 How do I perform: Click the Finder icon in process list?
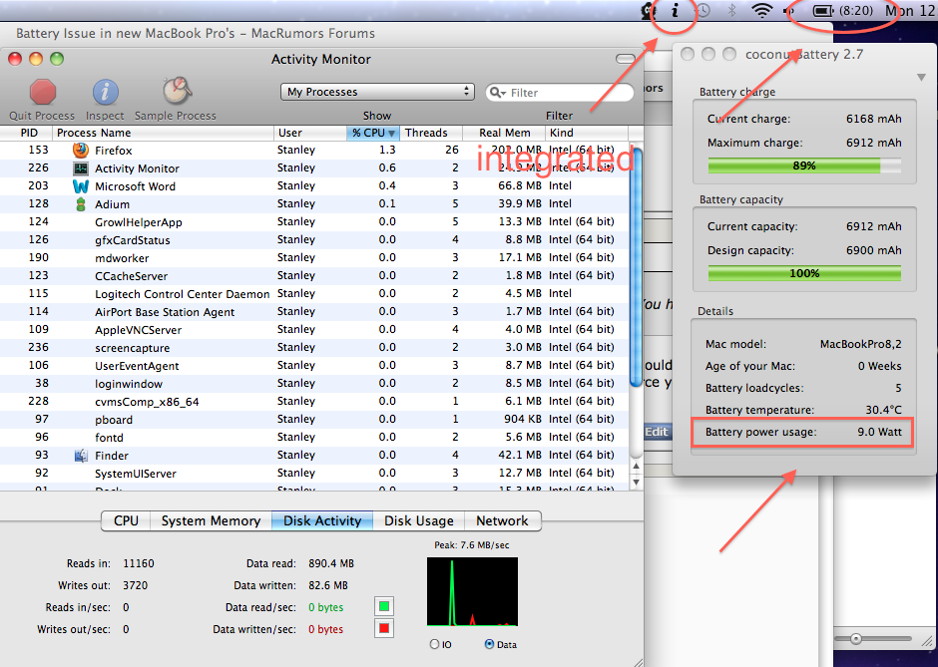[81, 456]
